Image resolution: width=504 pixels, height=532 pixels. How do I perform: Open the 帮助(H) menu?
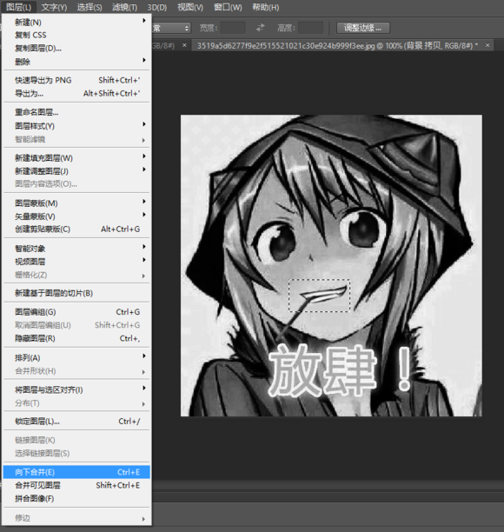(x=266, y=7)
